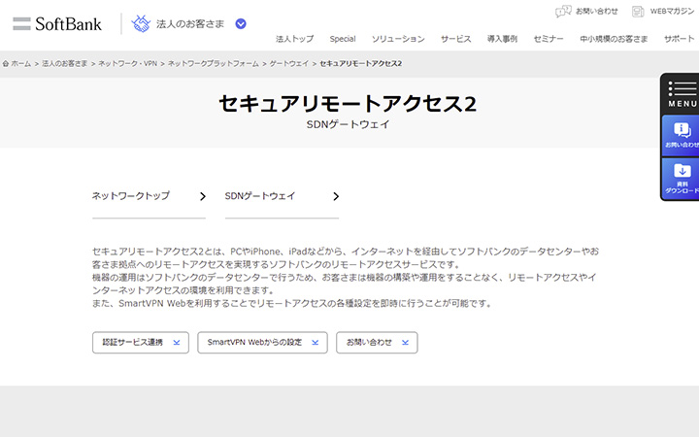
Task: Open the サービス menu item
Action: click(x=455, y=39)
